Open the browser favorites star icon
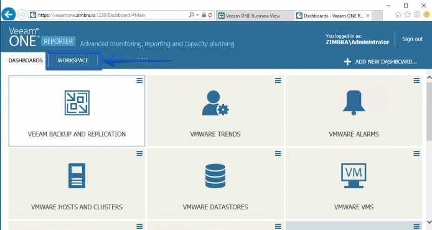The height and width of the screenshot is (230, 432). (x=408, y=14)
